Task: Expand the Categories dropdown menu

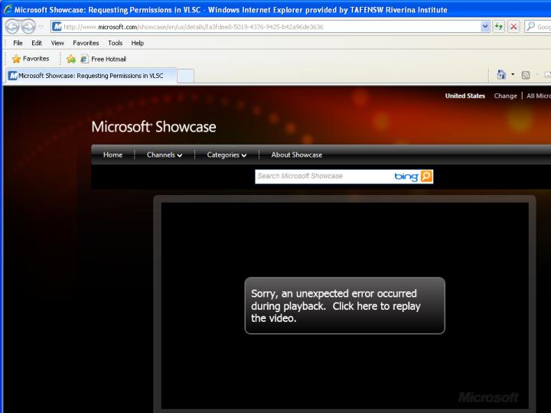Action: pyautogui.click(x=227, y=154)
